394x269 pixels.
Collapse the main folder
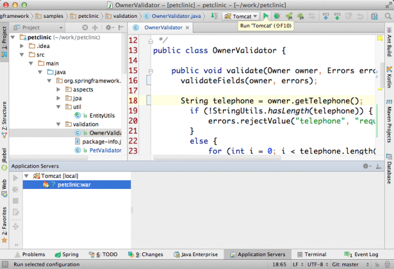click(31, 63)
